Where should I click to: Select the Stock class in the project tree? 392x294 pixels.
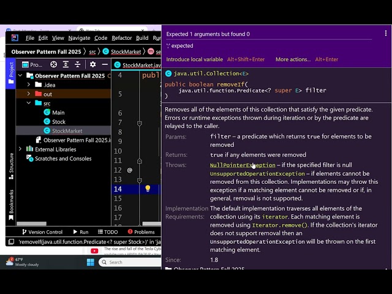pyautogui.click(x=58, y=122)
